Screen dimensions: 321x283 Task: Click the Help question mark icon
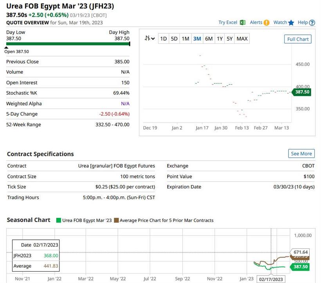click(x=312, y=23)
